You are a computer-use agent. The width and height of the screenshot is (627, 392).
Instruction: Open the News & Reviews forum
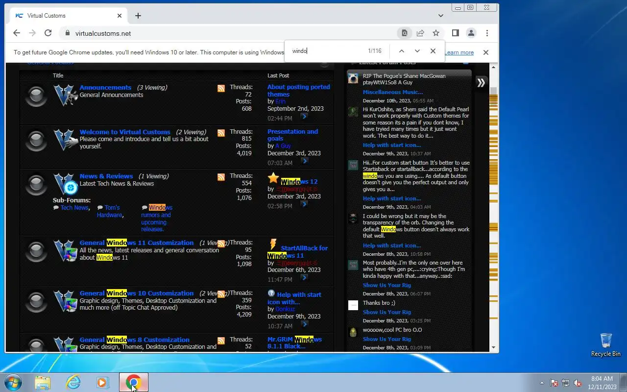(x=106, y=176)
